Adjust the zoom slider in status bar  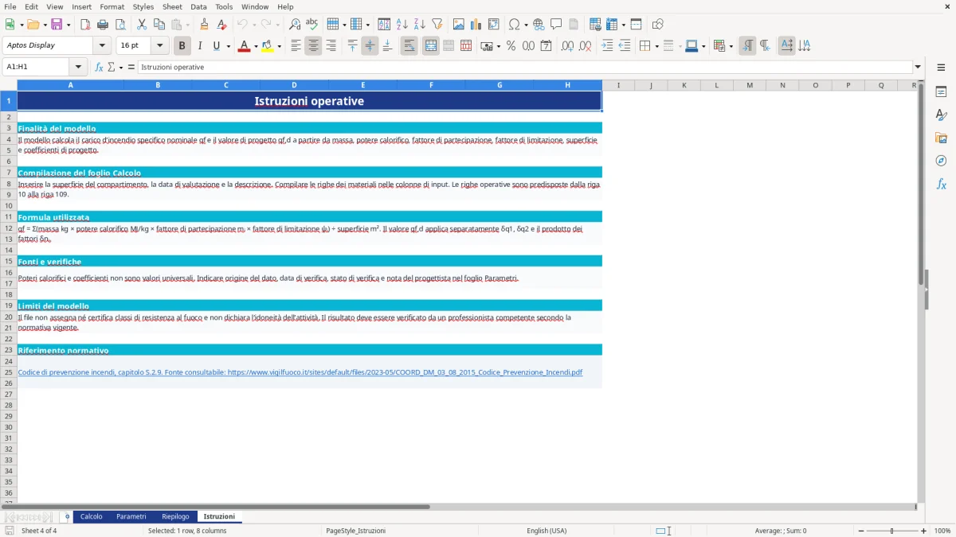click(x=891, y=531)
